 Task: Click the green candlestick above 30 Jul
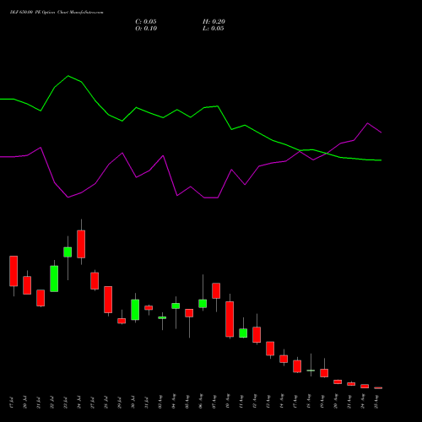pyautogui.click(x=135, y=310)
